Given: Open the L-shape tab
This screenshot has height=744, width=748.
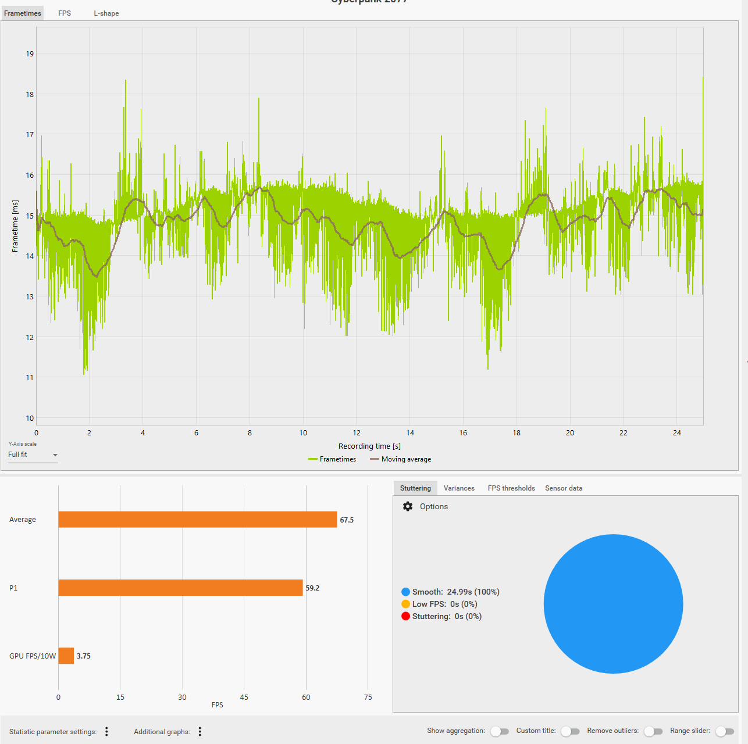Looking at the screenshot, I should click(106, 13).
